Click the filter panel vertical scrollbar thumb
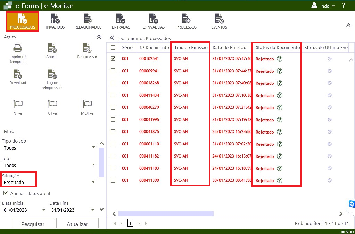The height and width of the screenshot is (234, 355). [102, 162]
